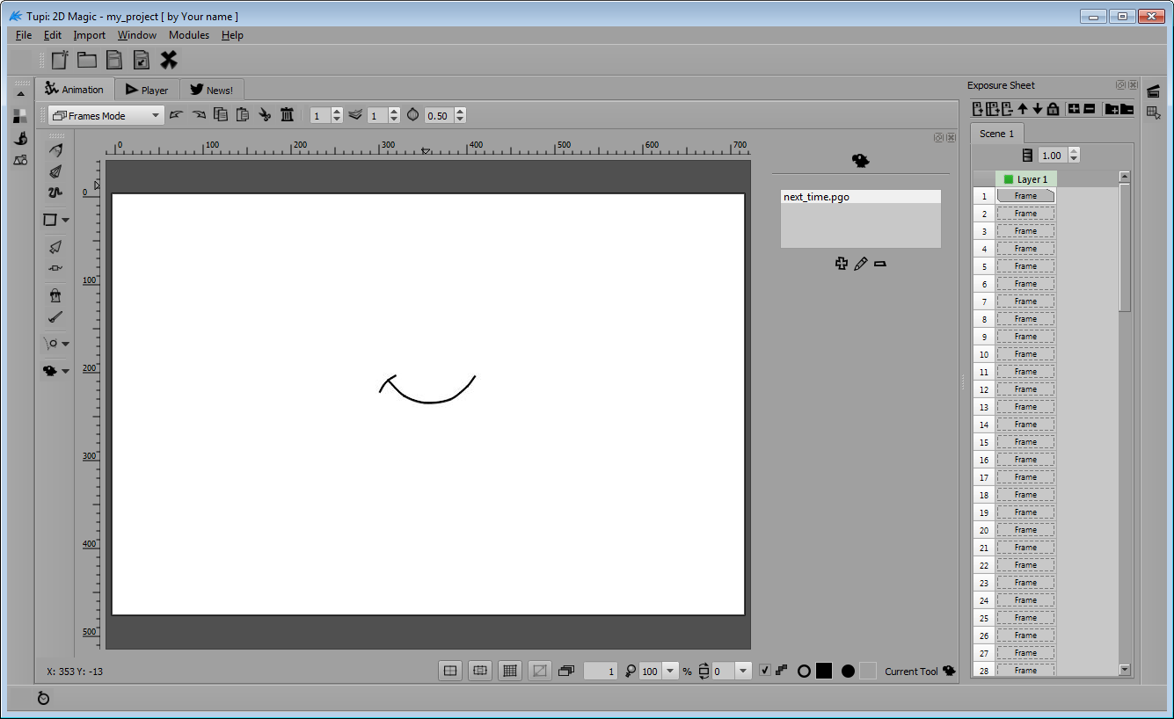The image size is (1174, 719).
Task: Expand the rectangle shape tool dropdown arrow
Action: (x=66, y=220)
